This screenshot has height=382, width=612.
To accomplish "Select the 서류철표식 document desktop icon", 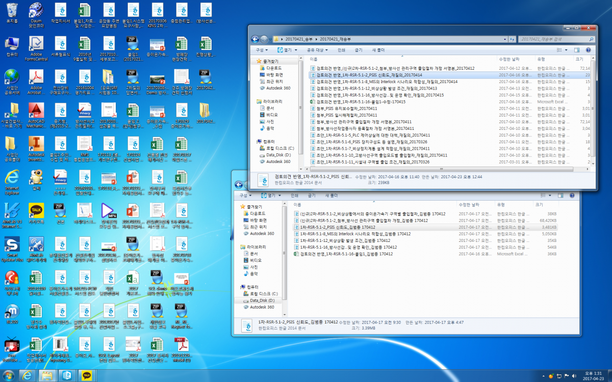I will click(60, 47).
